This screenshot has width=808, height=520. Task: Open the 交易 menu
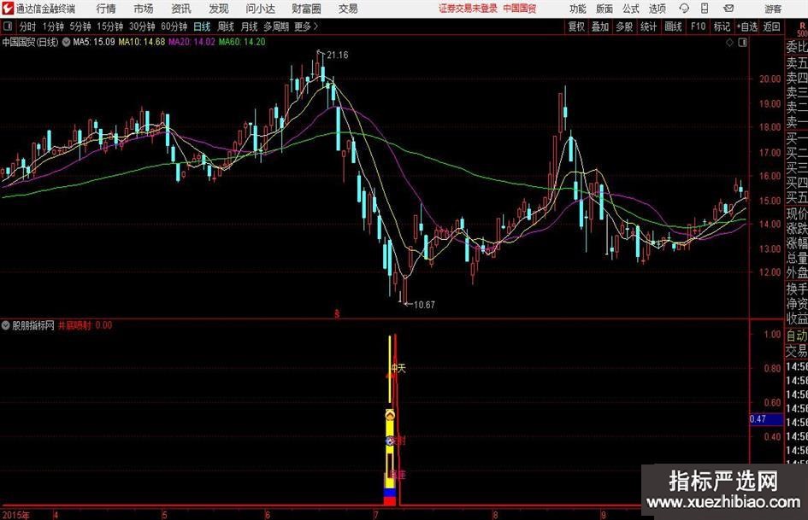(x=348, y=9)
